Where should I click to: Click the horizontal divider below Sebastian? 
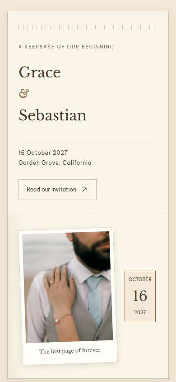click(88, 137)
